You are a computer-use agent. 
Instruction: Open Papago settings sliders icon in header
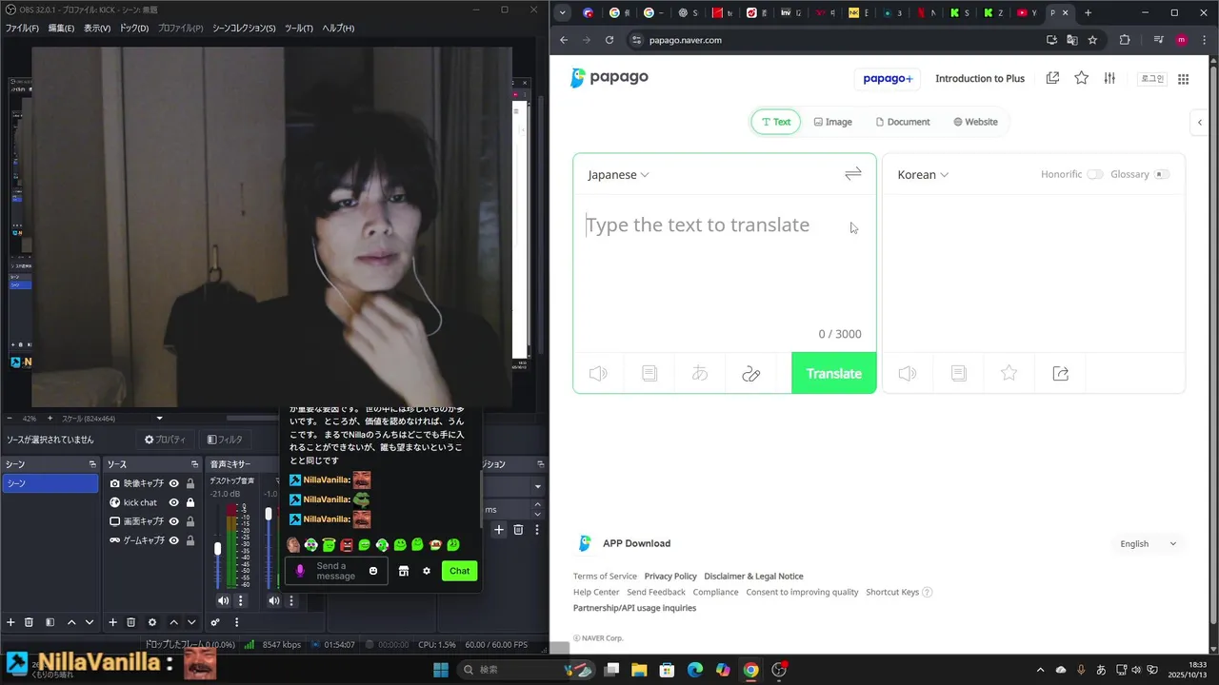coord(1109,78)
